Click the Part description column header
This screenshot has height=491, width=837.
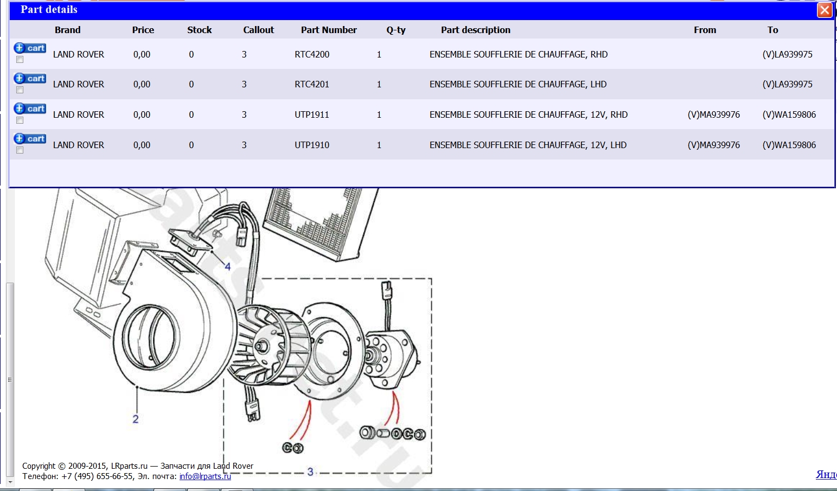[475, 30]
